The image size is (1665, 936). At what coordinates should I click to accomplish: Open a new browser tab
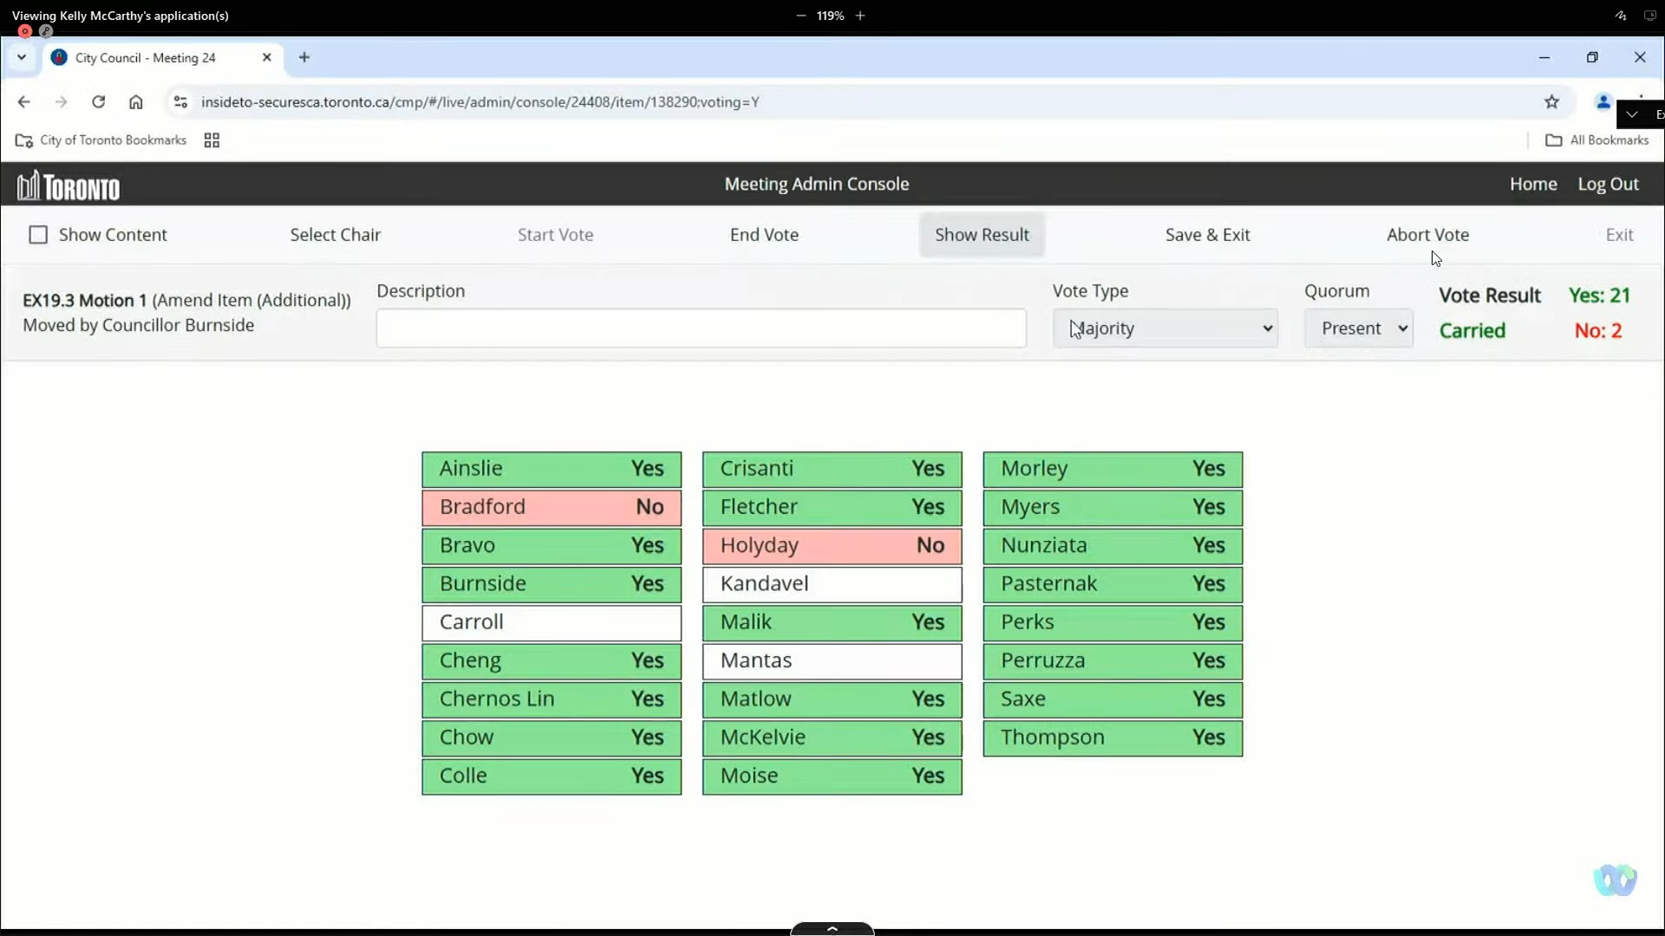point(304,57)
